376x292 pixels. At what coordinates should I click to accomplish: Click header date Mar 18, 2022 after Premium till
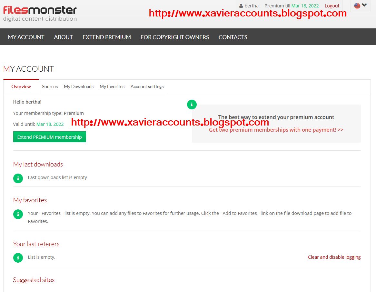[x=305, y=6]
